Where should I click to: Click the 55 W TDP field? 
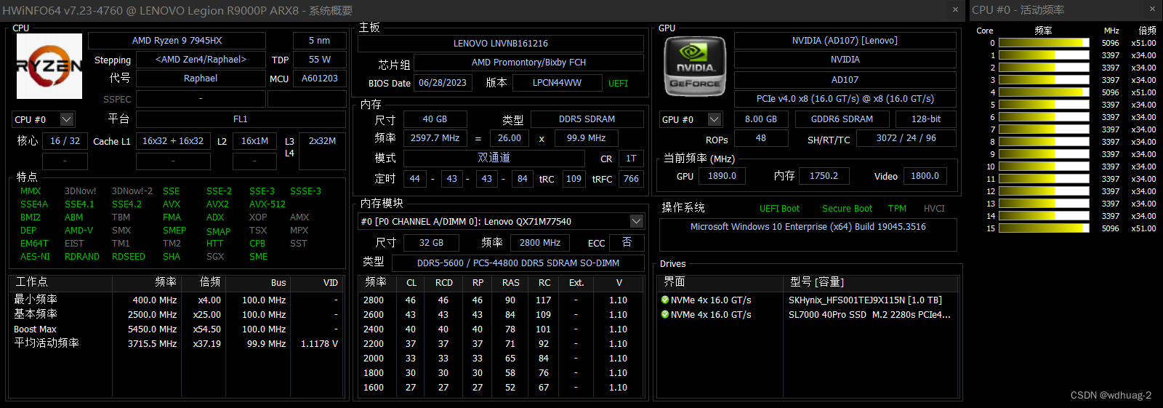[x=319, y=60]
